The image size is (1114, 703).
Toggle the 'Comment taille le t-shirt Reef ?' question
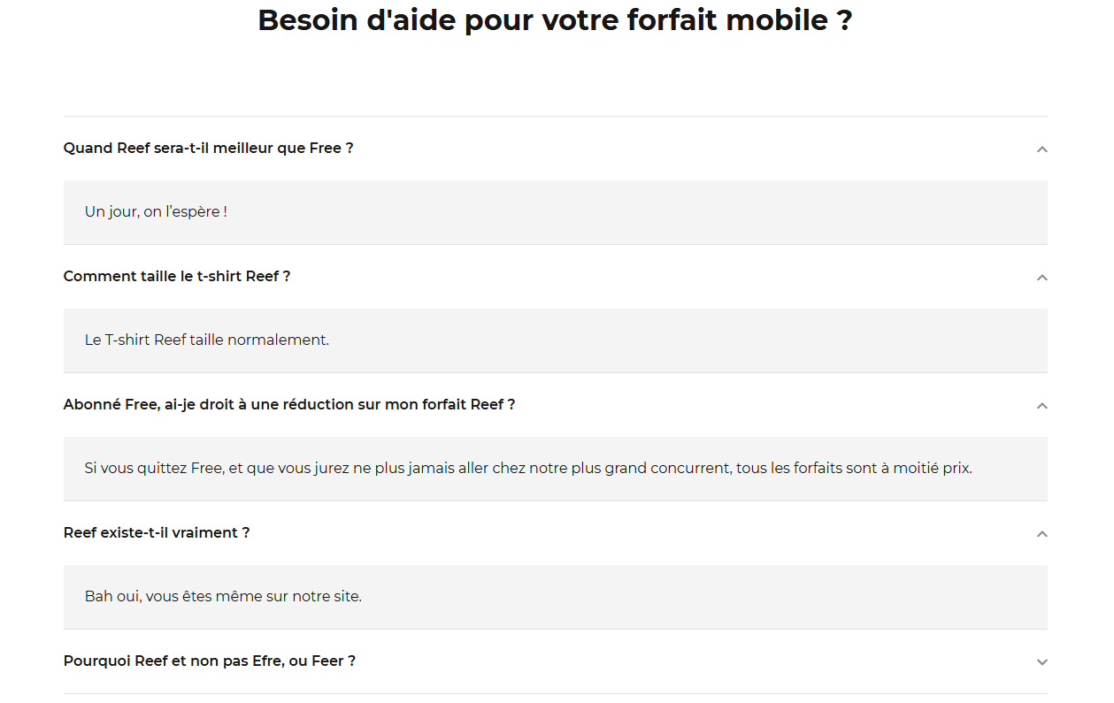click(x=177, y=277)
